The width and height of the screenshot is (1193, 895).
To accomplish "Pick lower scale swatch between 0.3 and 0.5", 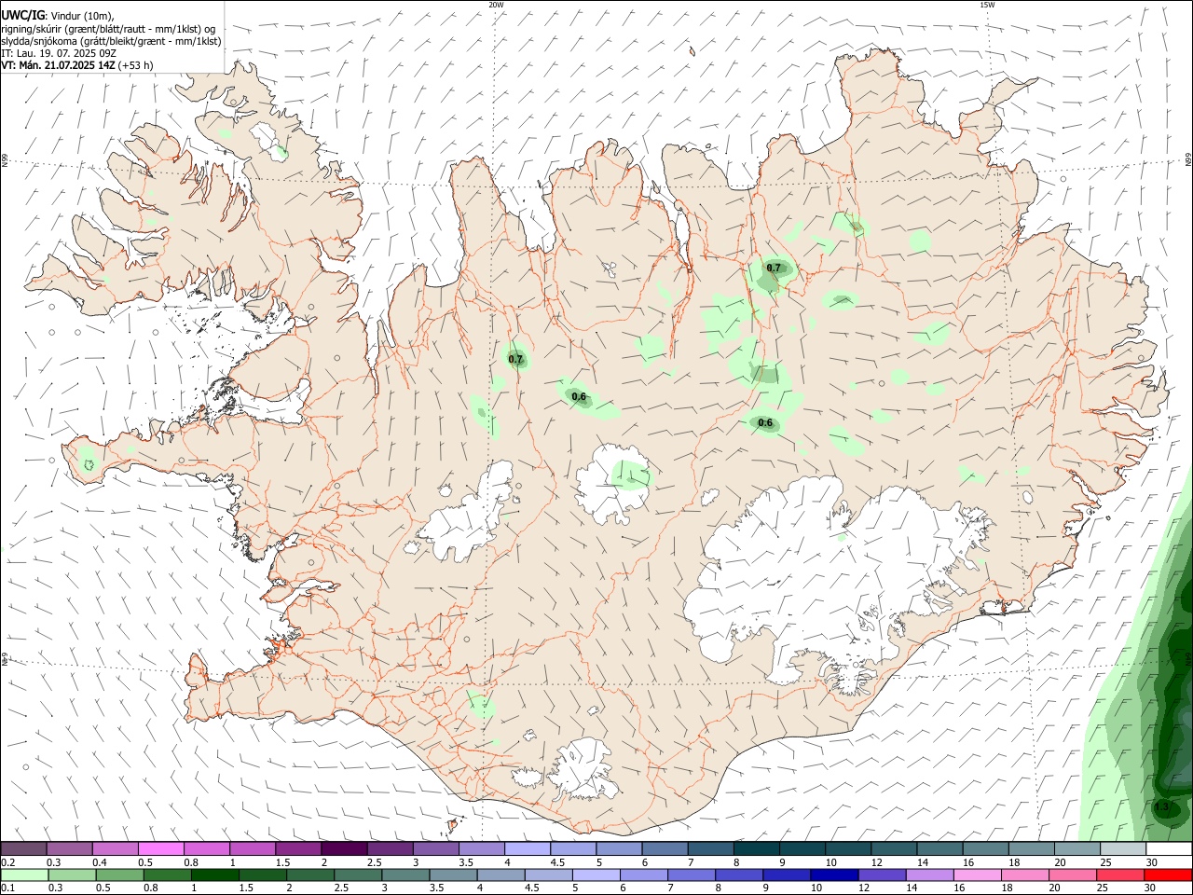I will point(72,874).
